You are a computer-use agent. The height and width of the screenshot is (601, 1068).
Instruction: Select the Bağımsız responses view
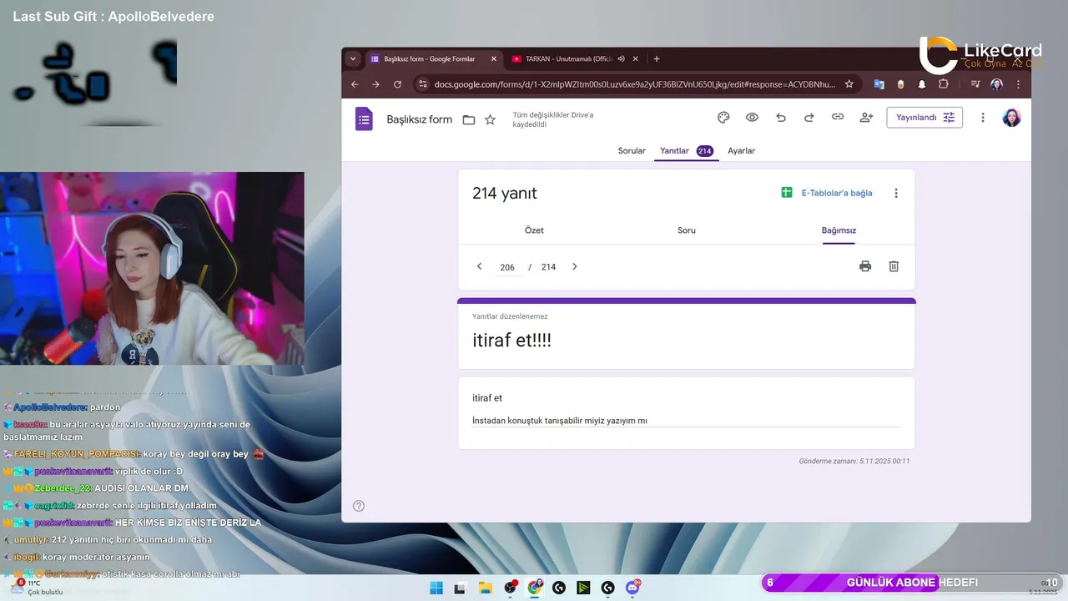coord(839,230)
